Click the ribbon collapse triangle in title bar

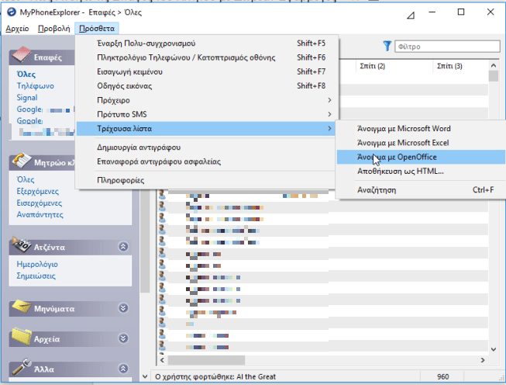click(x=411, y=16)
